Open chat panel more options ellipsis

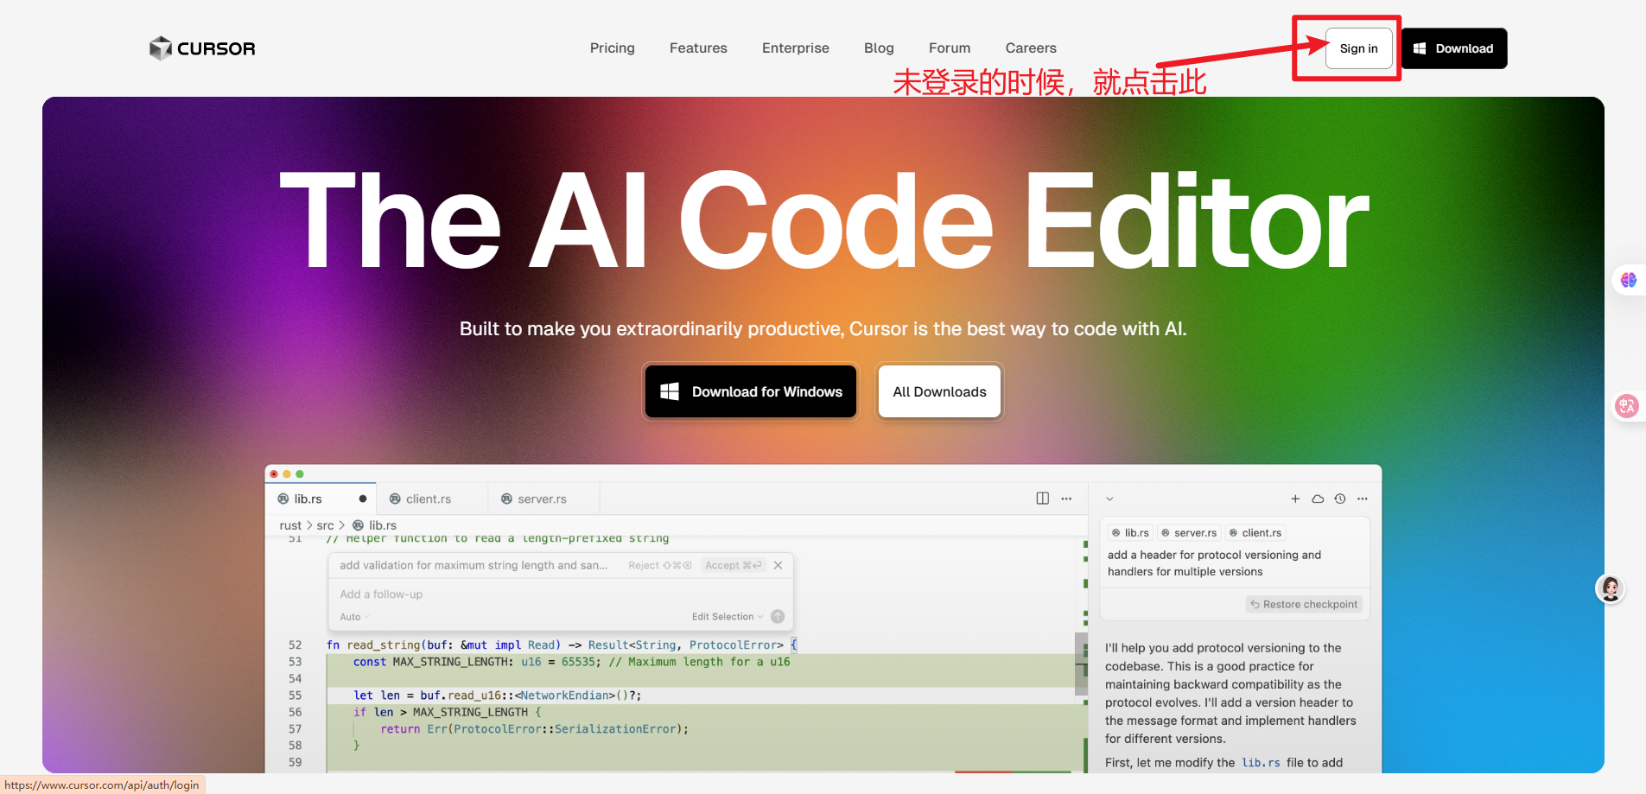point(1363,499)
